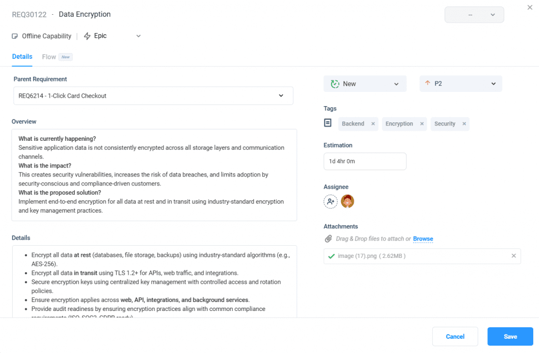Delete the image (17).png attachment
Viewport: 539px width, 353px height.
[514, 256]
